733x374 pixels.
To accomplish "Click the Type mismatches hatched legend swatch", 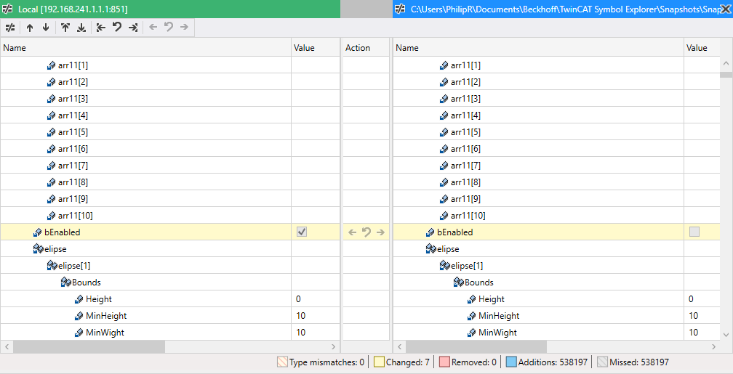I will click(283, 362).
